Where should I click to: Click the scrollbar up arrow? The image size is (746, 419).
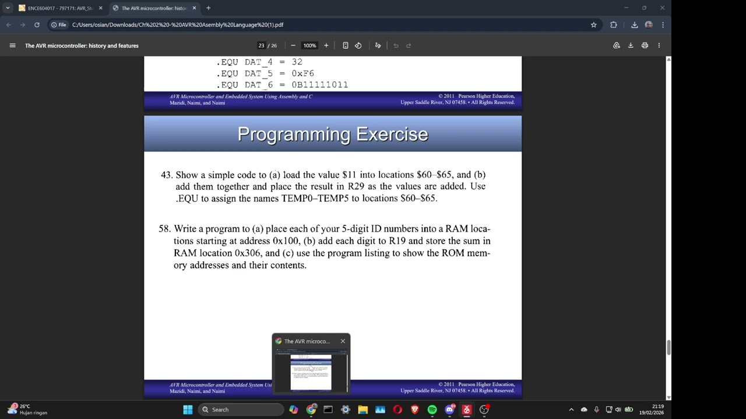668,59
